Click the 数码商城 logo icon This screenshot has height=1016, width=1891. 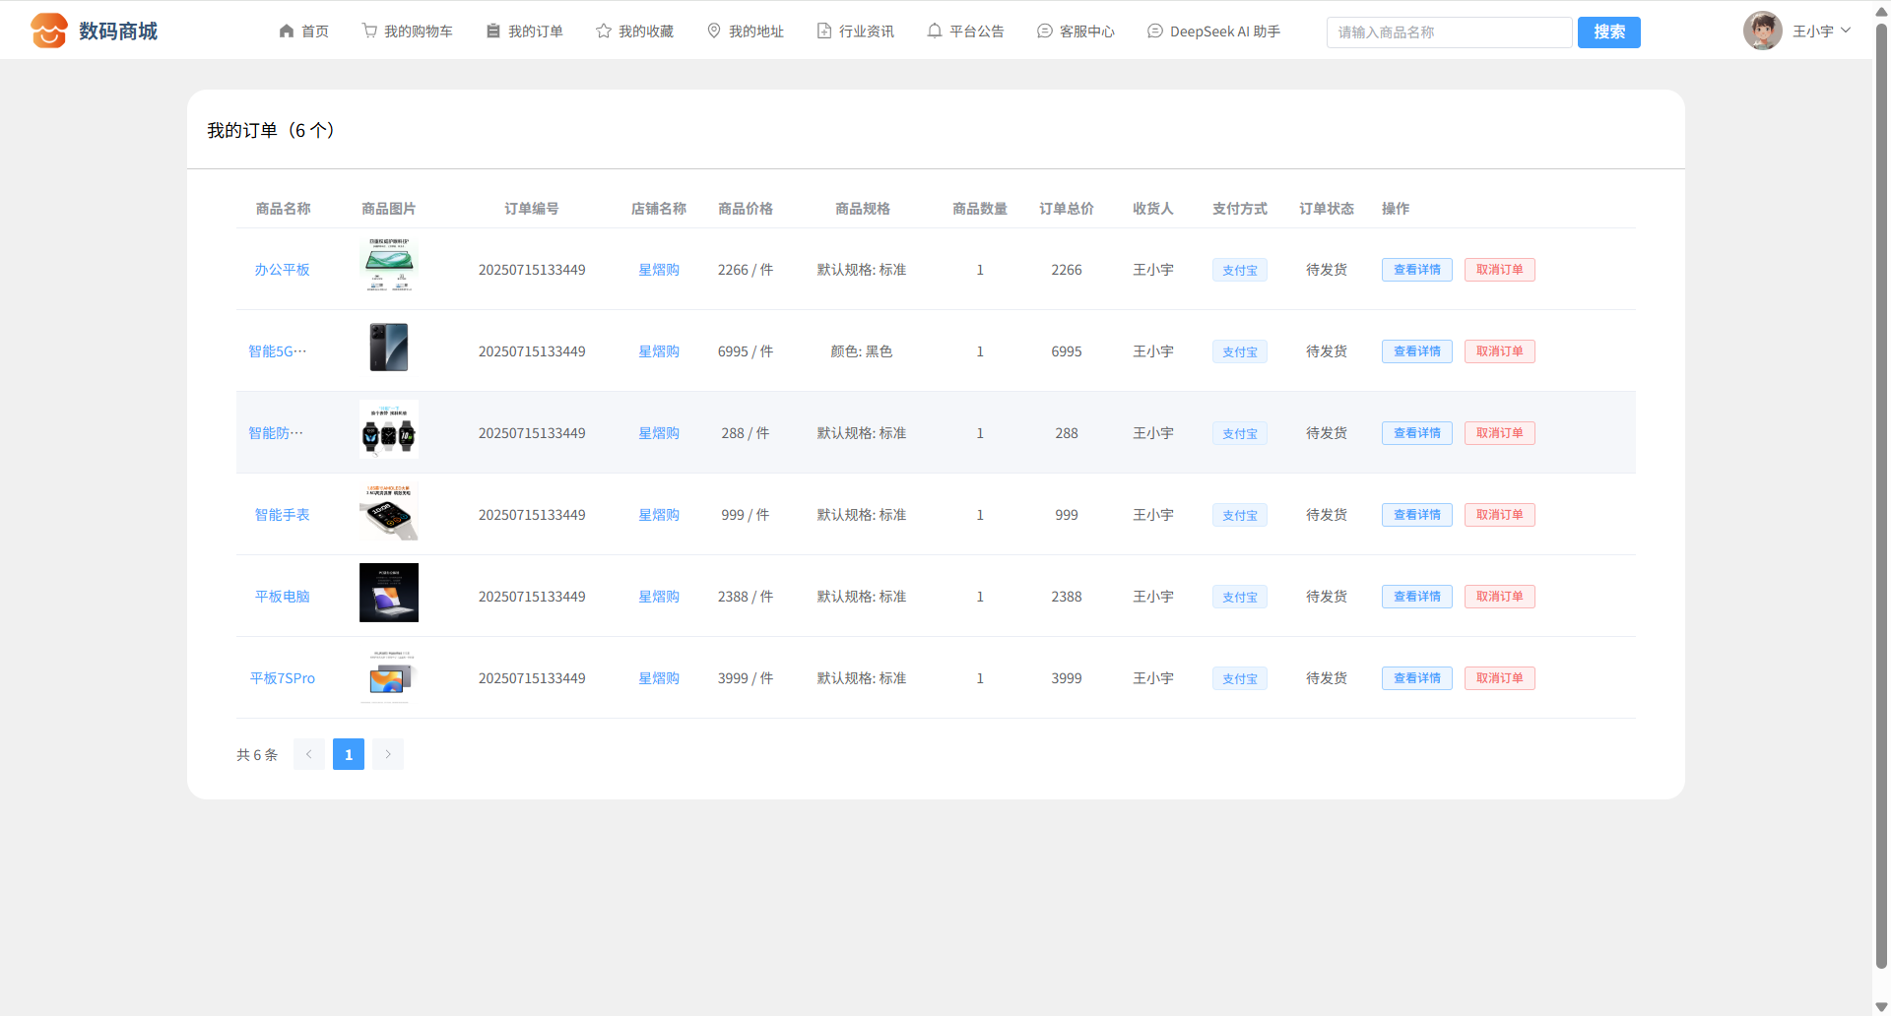tap(48, 31)
